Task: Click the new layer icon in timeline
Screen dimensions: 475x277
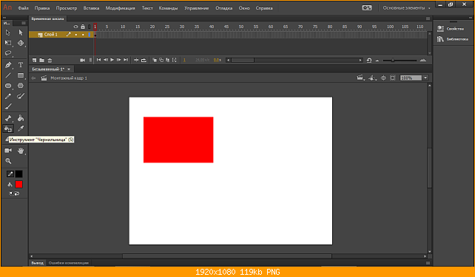Action: point(34,60)
